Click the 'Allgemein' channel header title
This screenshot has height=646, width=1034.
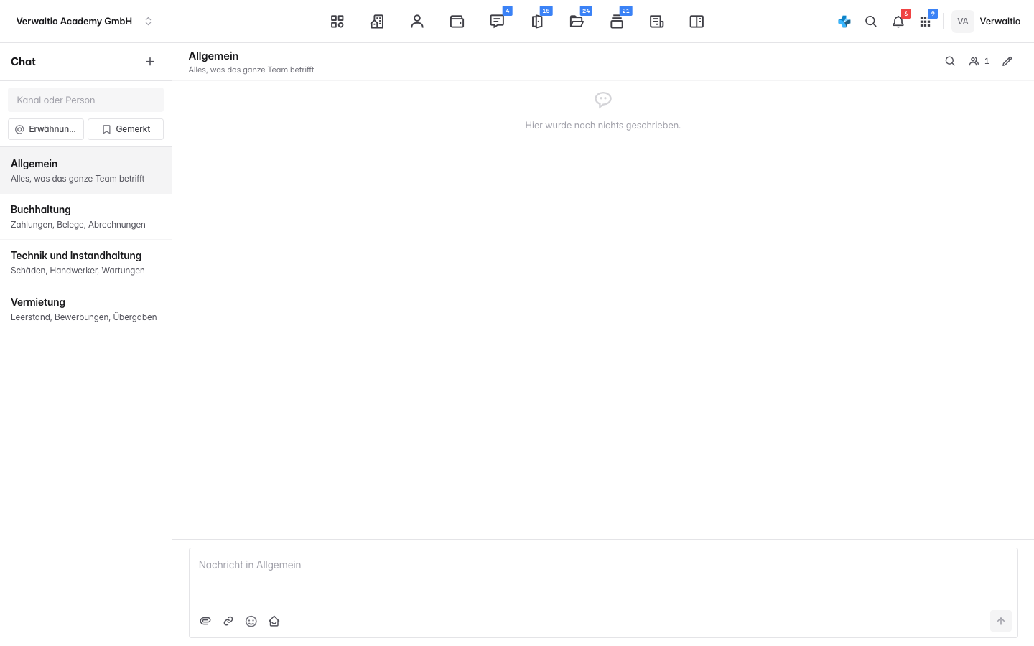tap(213, 56)
